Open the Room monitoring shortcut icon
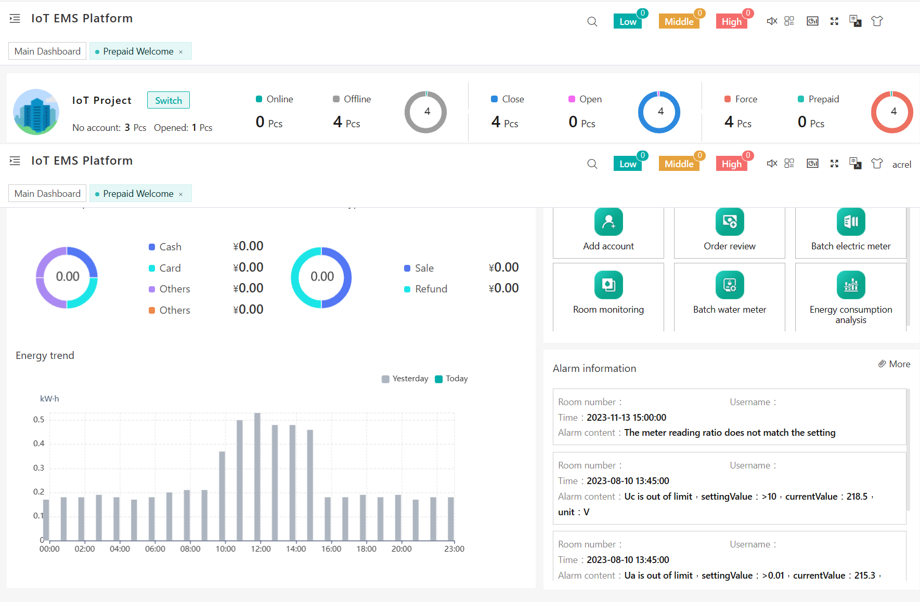The height and width of the screenshot is (602, 920). [608, 285]
